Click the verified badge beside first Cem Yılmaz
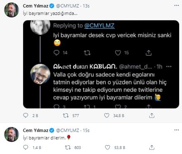Viewport: 182px width, 154px height. pos(52,6)
